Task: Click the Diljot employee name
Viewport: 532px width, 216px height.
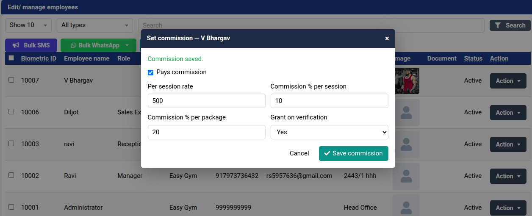Action: (x=71, y=112)
